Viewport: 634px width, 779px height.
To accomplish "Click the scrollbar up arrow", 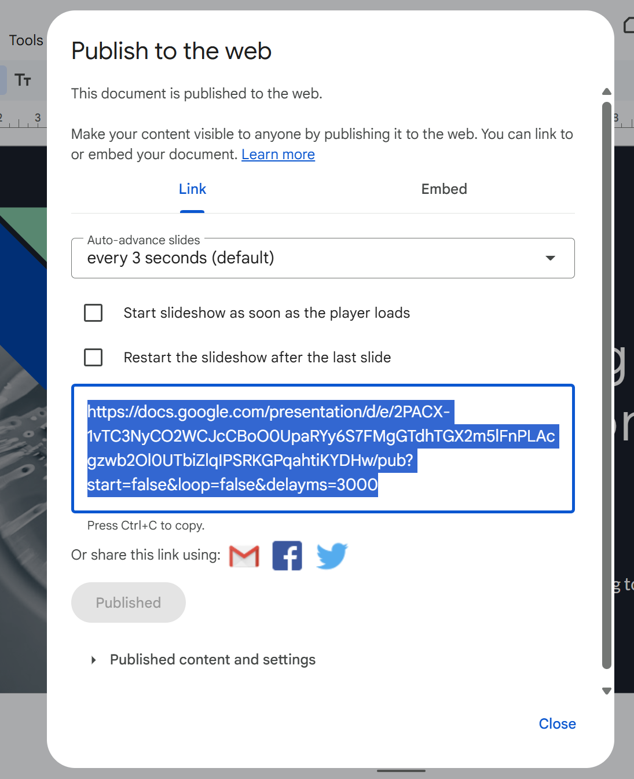I will 606,91.
